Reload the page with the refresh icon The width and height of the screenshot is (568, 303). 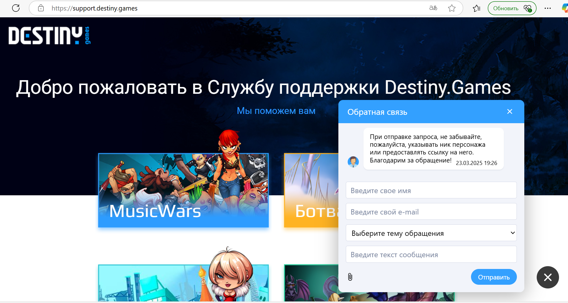(x=16, y=8)
